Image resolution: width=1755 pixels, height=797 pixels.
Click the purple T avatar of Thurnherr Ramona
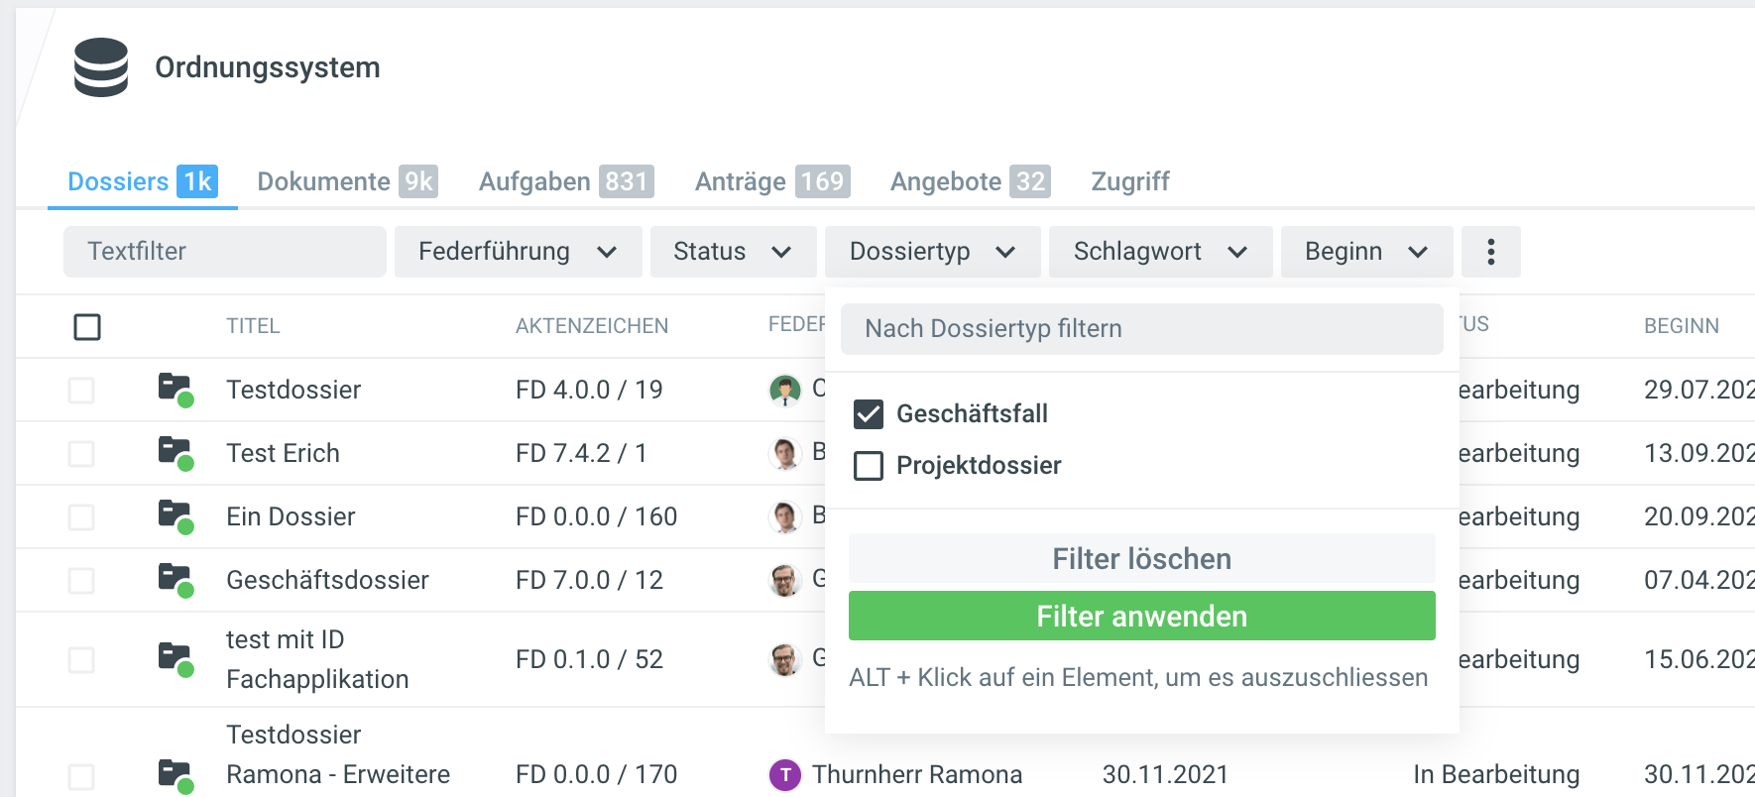[x=784, y=774]
